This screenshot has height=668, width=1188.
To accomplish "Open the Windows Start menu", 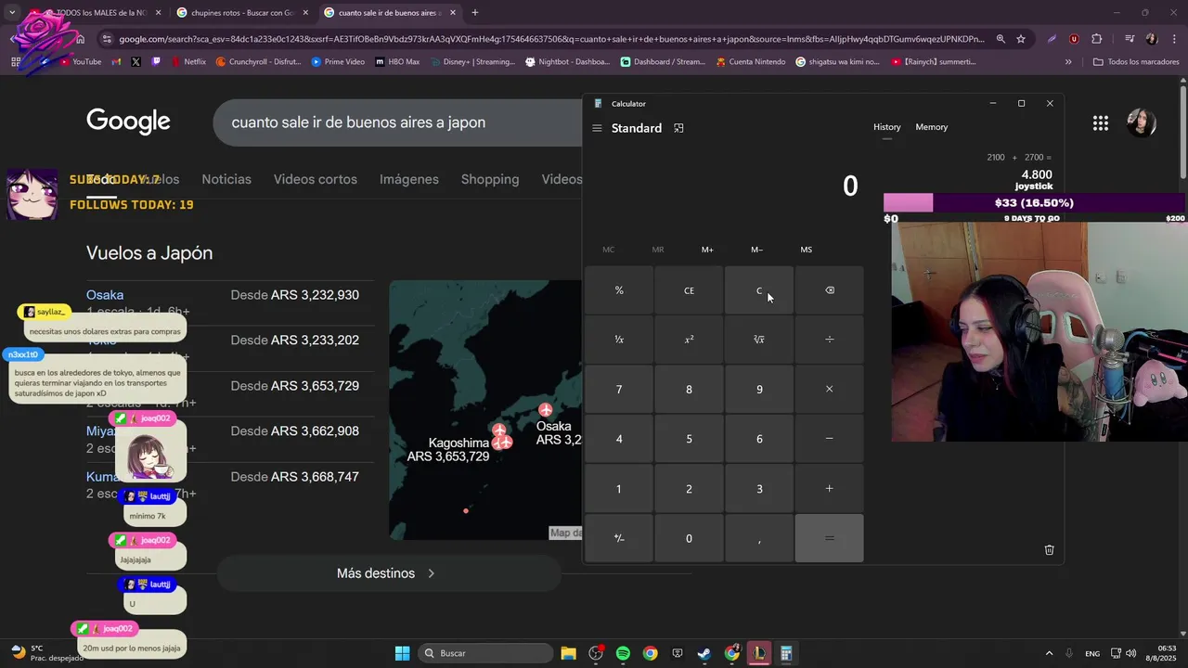I will [x=402, y=653].
